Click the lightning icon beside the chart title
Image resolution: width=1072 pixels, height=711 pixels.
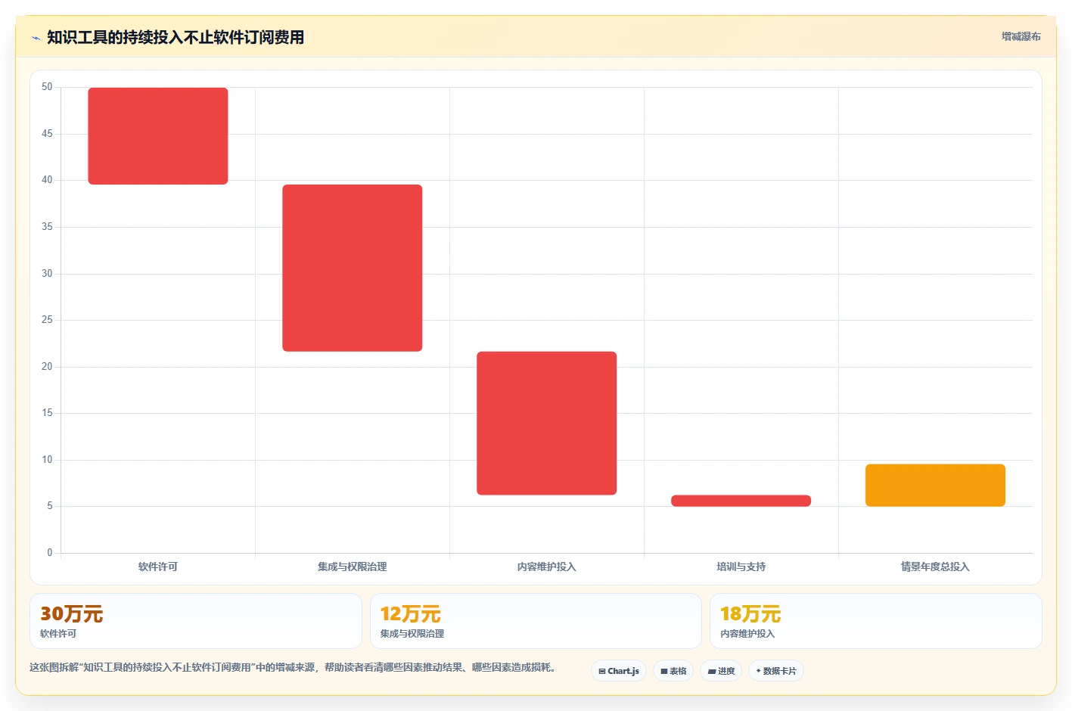click(x=36, y=38)
